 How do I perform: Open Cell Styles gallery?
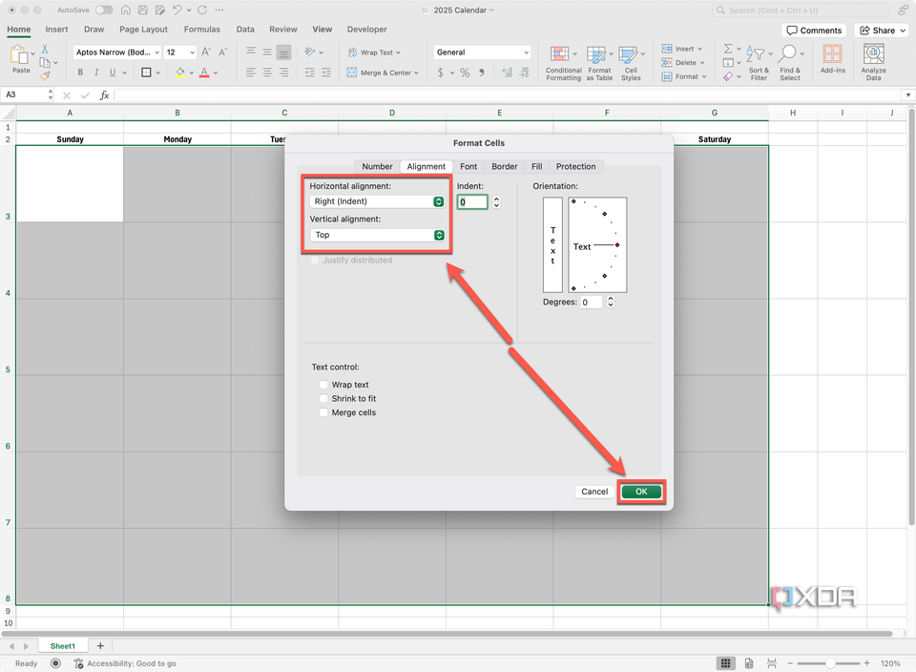click(x=631, y=62)
